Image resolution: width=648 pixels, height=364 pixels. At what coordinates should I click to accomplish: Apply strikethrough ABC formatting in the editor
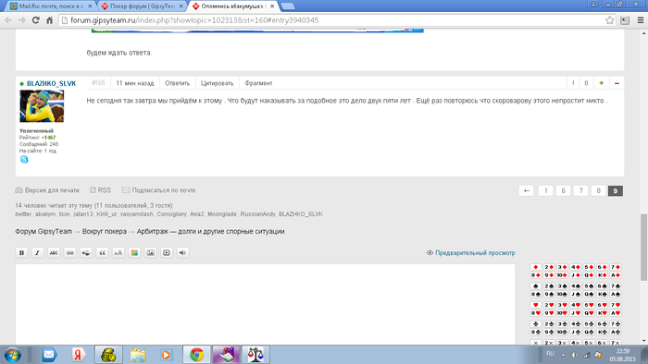[x=54, y=253]
